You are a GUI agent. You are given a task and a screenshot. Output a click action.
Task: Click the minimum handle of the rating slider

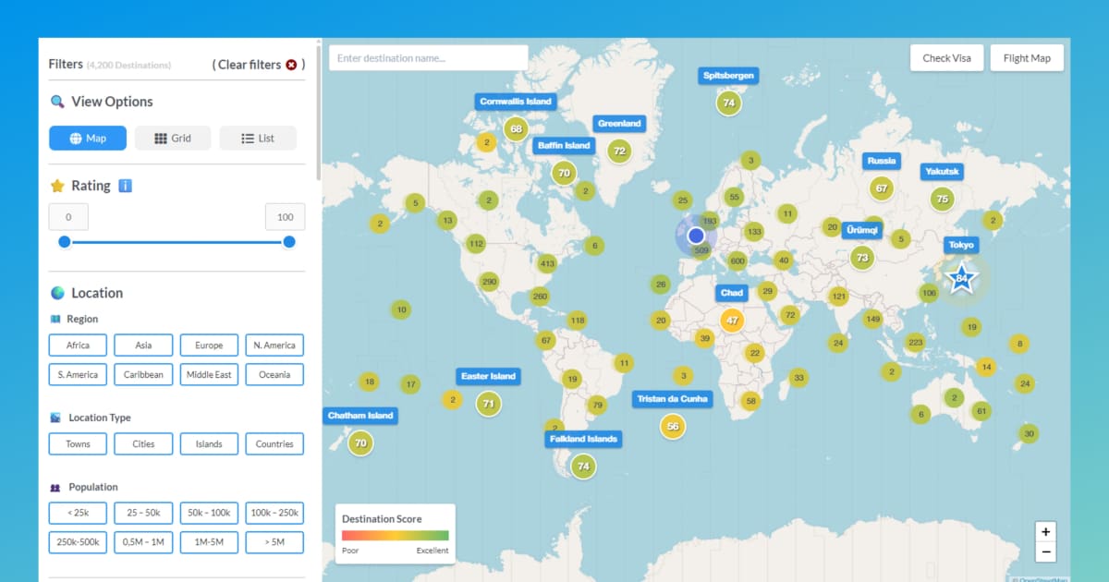pyautogui.click(x=64, y=241)
